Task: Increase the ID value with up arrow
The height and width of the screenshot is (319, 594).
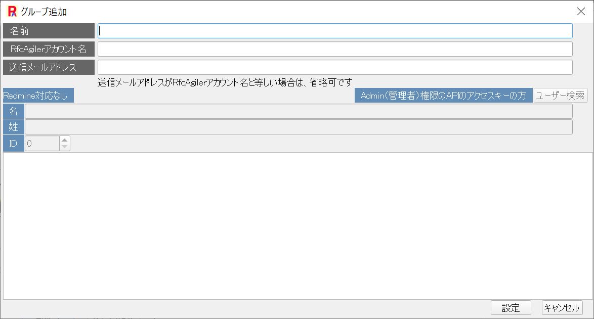Action: coord(64,140)
